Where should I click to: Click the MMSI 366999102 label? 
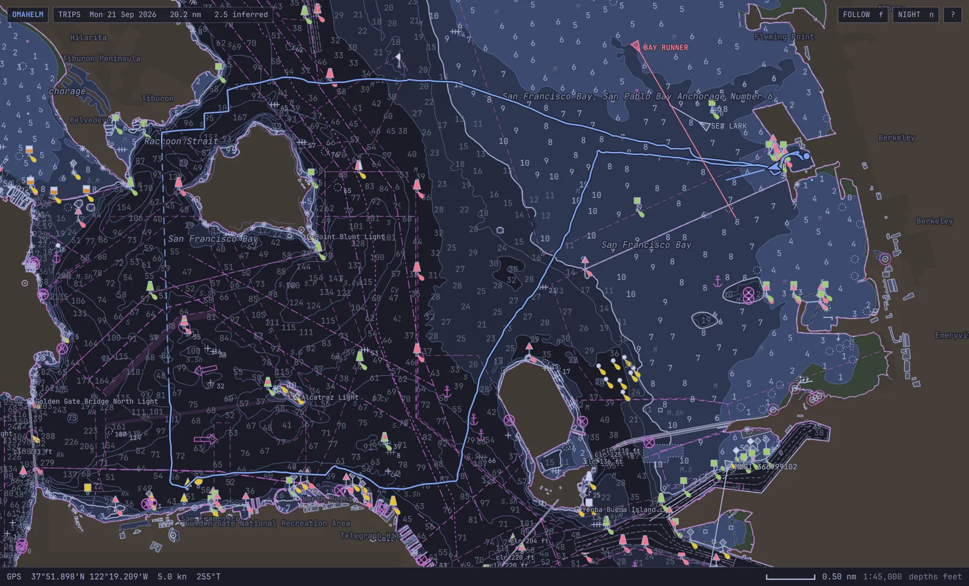[x=766, y=467]
